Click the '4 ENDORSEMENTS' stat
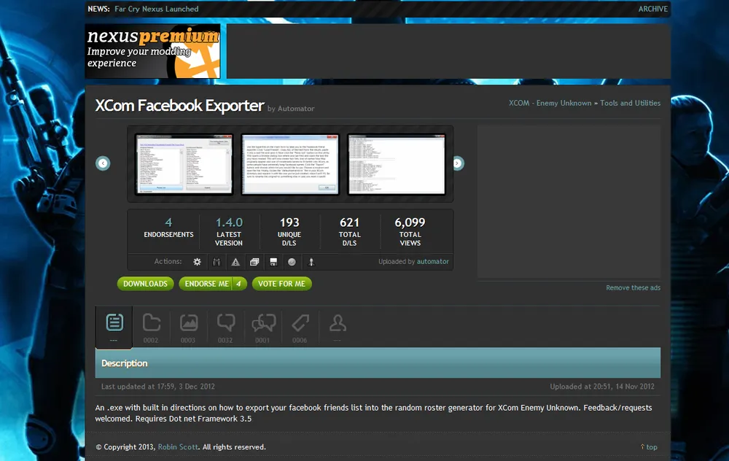 point(168,228)
